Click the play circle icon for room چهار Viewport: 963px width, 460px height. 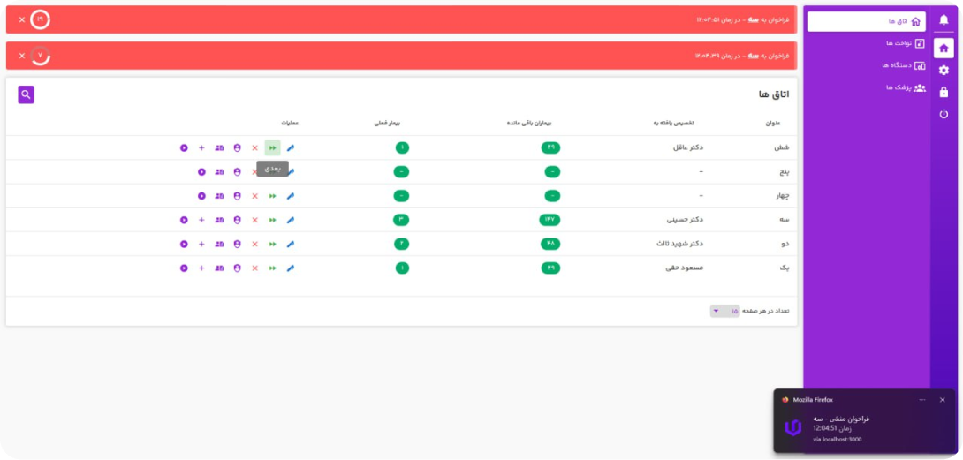(x=201, y=196)
